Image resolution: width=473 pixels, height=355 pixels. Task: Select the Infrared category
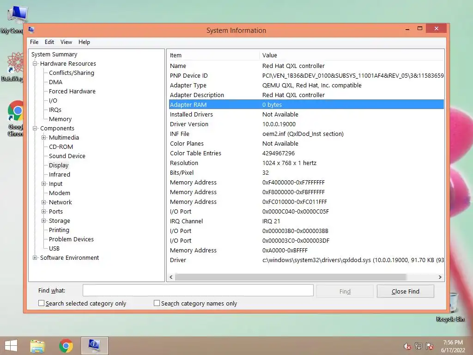[x=60, y=174]
